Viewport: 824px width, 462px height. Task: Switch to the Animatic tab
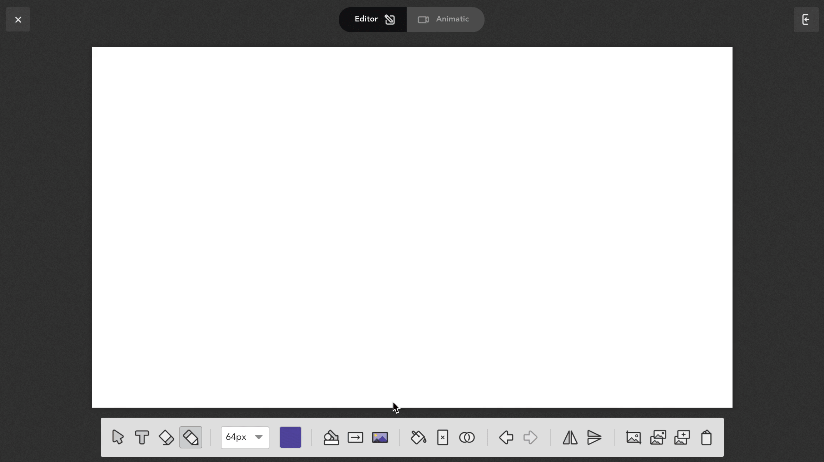click(445, 19)
